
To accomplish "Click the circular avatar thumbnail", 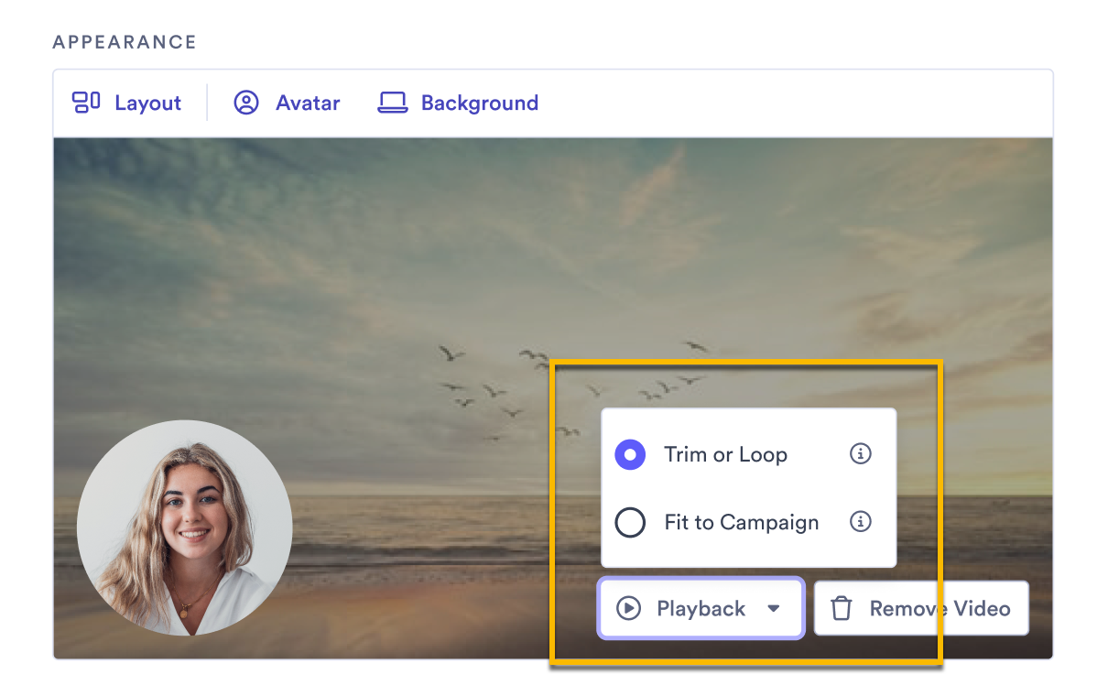I will [184, 527].
